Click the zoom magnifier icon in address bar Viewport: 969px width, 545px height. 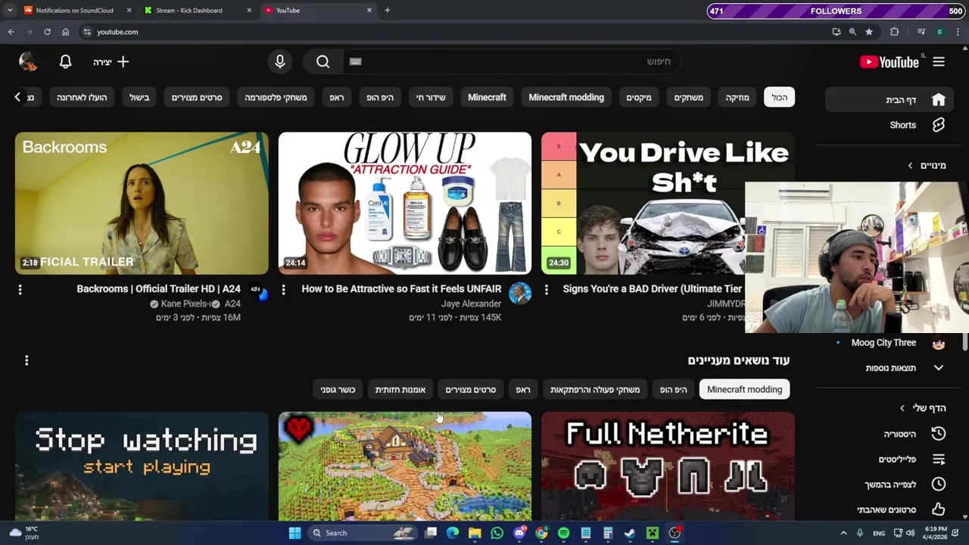pyautogui.click(x=852, y=32)
